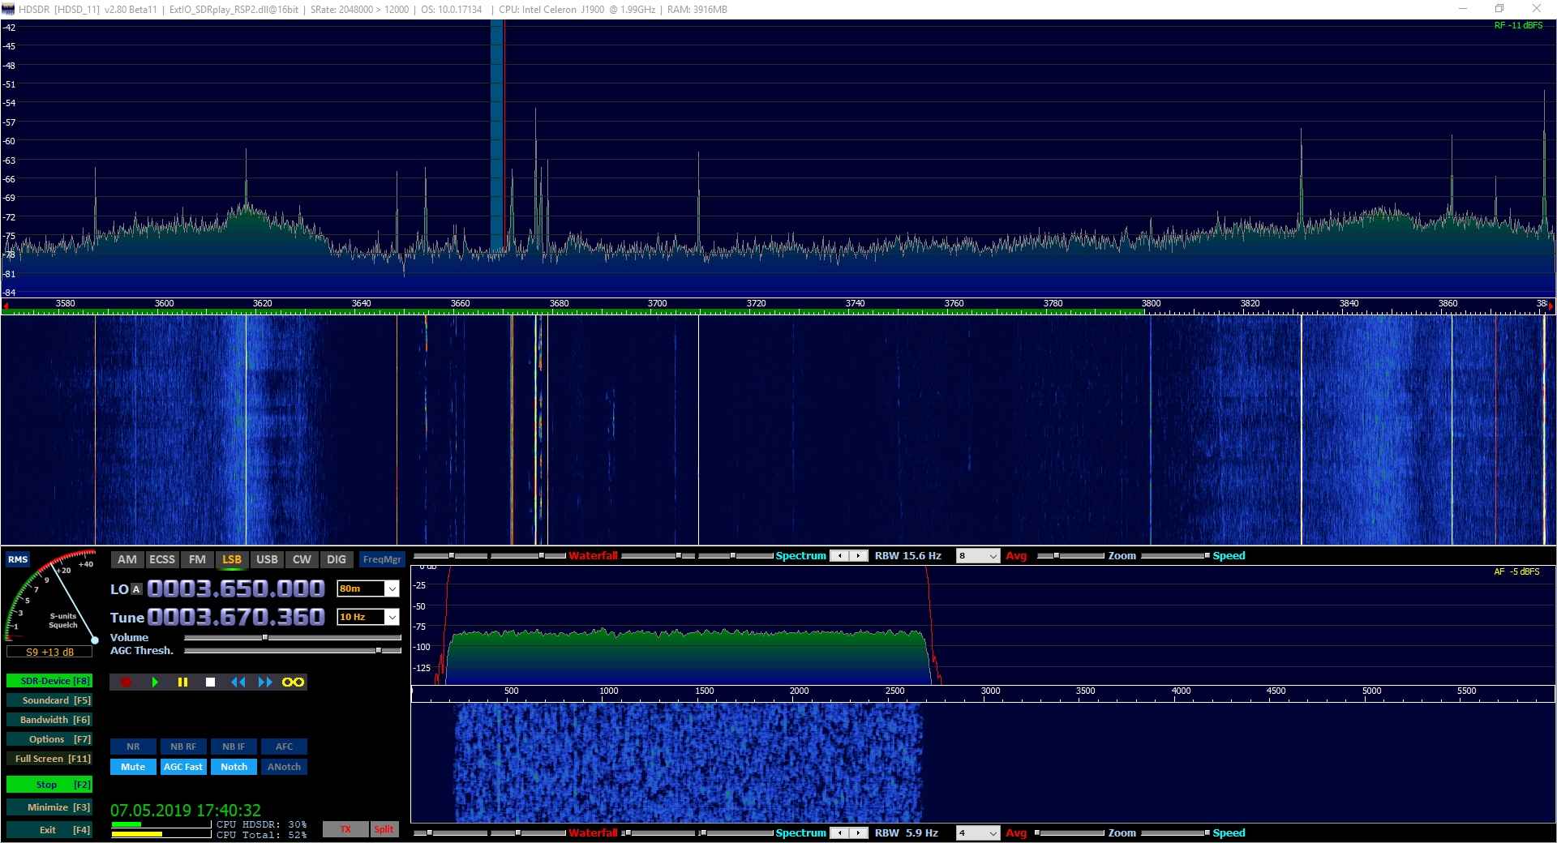Screen dimensions: 1557x843
Task: Adjust the AGC Thresh. slider
Action: 293,650
